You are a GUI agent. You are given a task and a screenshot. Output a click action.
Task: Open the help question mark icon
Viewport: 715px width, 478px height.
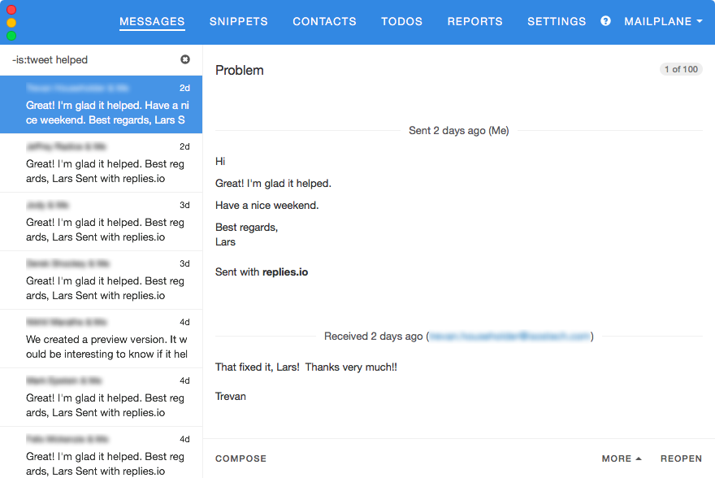pyautogui.click(x=605, y=21)
